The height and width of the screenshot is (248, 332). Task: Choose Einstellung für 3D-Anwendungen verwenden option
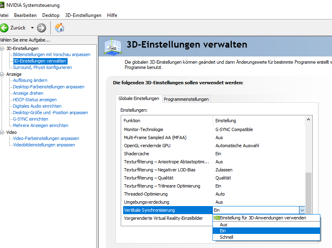pyautogui.click(x=266, y=218)
